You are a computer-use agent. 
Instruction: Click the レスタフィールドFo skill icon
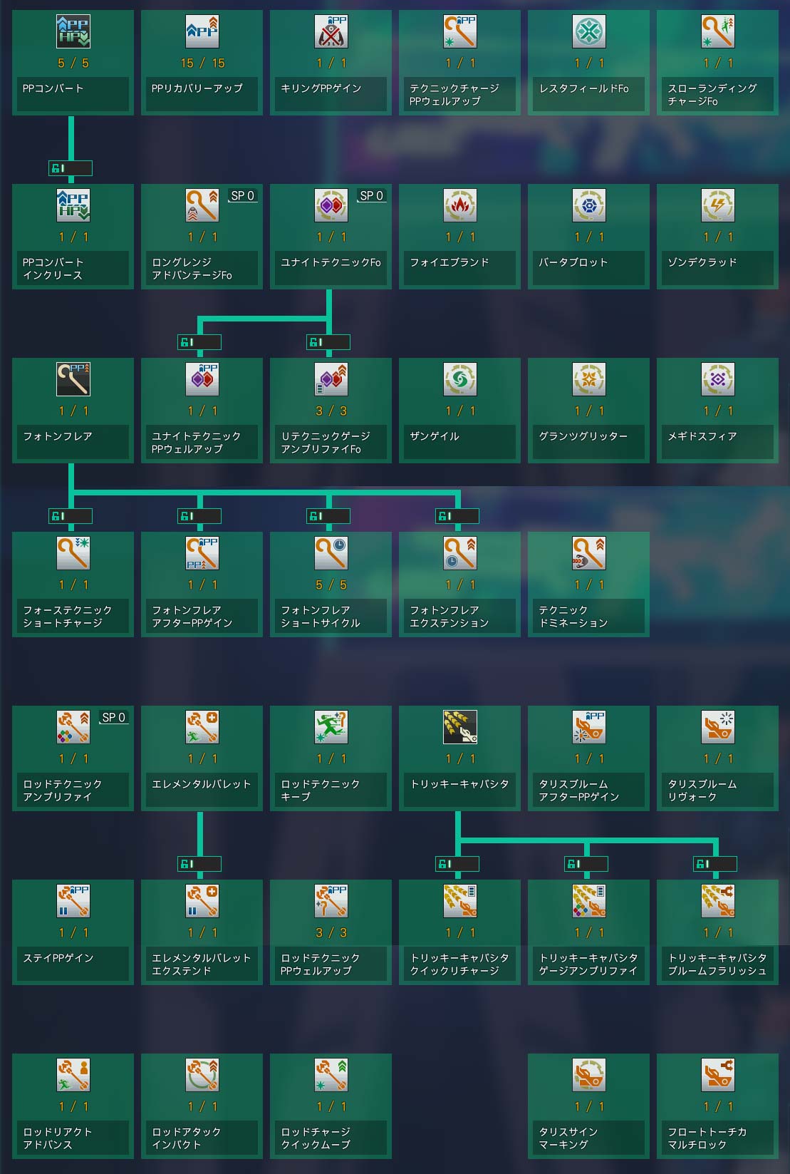click(x=588, y=31)
